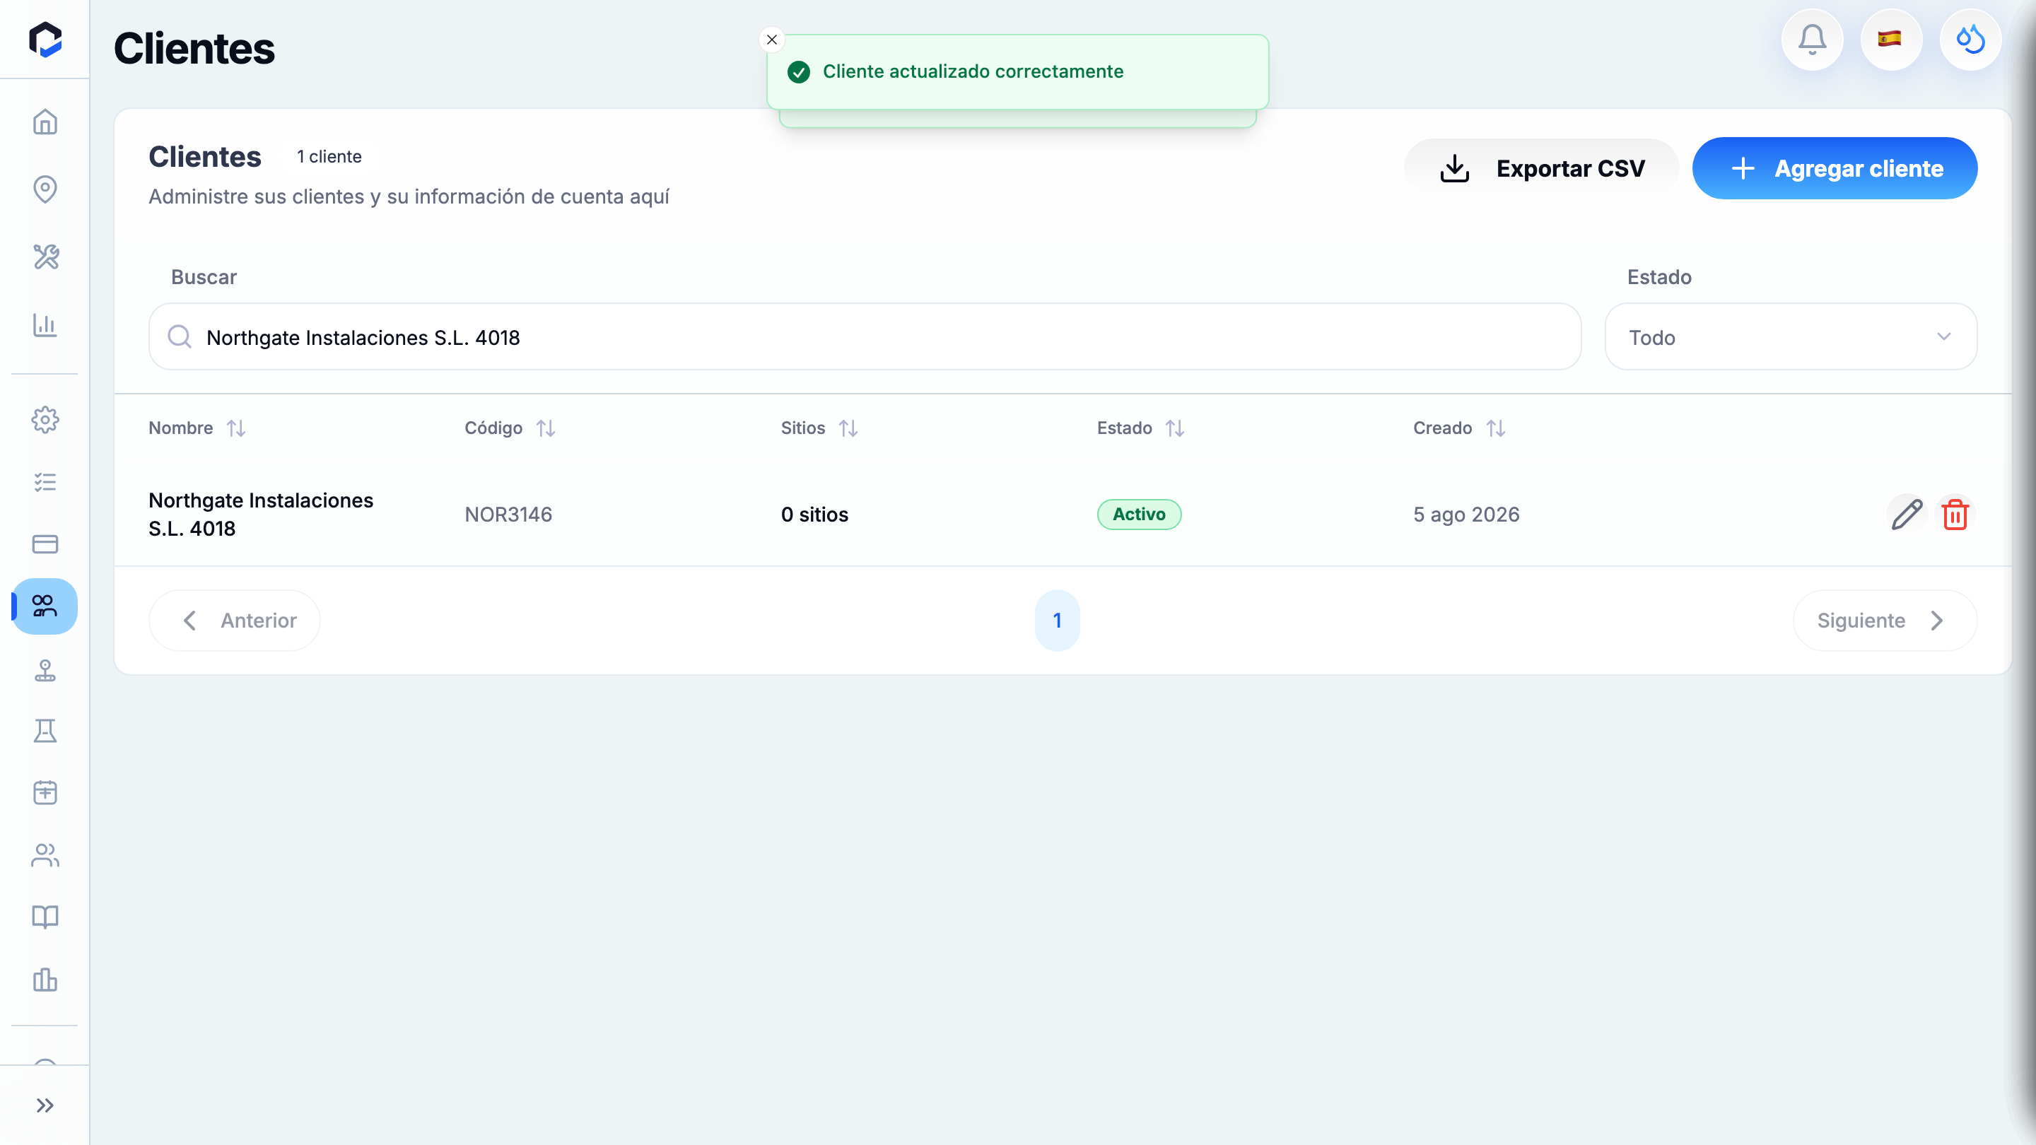Click the Activo status badge
Viewport: 2036px width, 1145px height.
(1139, 515)
